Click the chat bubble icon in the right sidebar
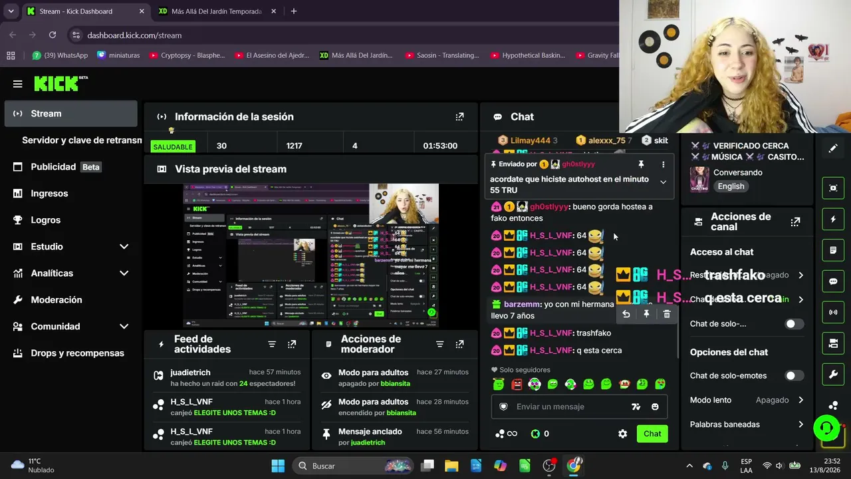 coord(833,281)
